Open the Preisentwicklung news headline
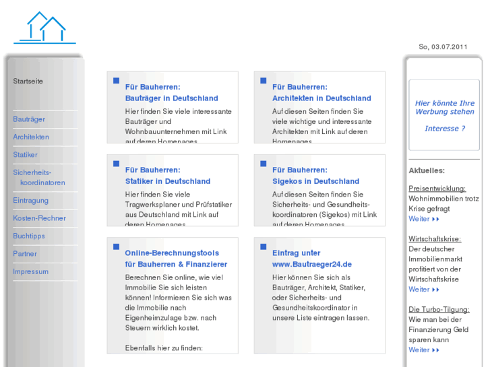490x367 pixels. [437, 189]
